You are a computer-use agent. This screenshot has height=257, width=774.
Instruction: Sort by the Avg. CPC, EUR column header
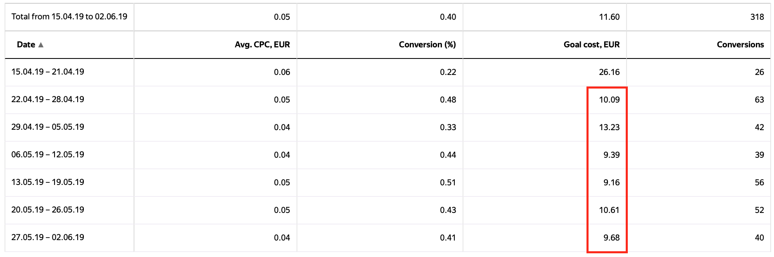[262, 44]
